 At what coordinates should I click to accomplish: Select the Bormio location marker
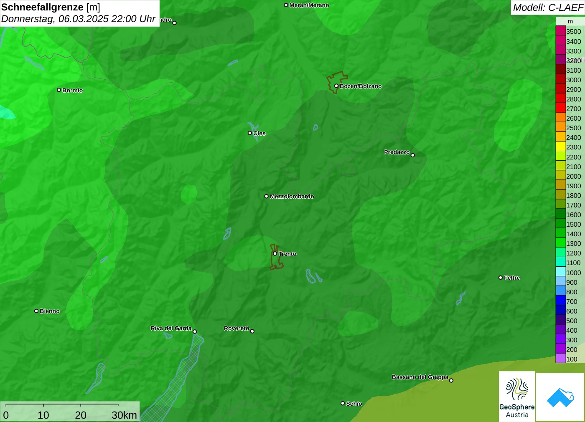tap(59, 90)
